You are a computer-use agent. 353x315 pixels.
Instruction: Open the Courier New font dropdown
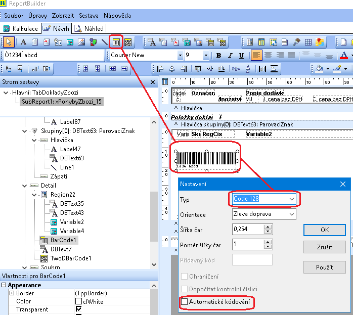point(180,55)
